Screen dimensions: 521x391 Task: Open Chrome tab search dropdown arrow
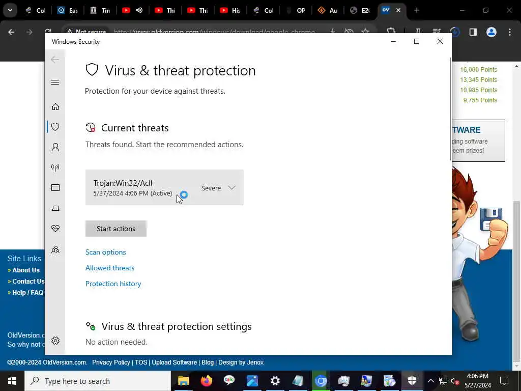point(10,10)
